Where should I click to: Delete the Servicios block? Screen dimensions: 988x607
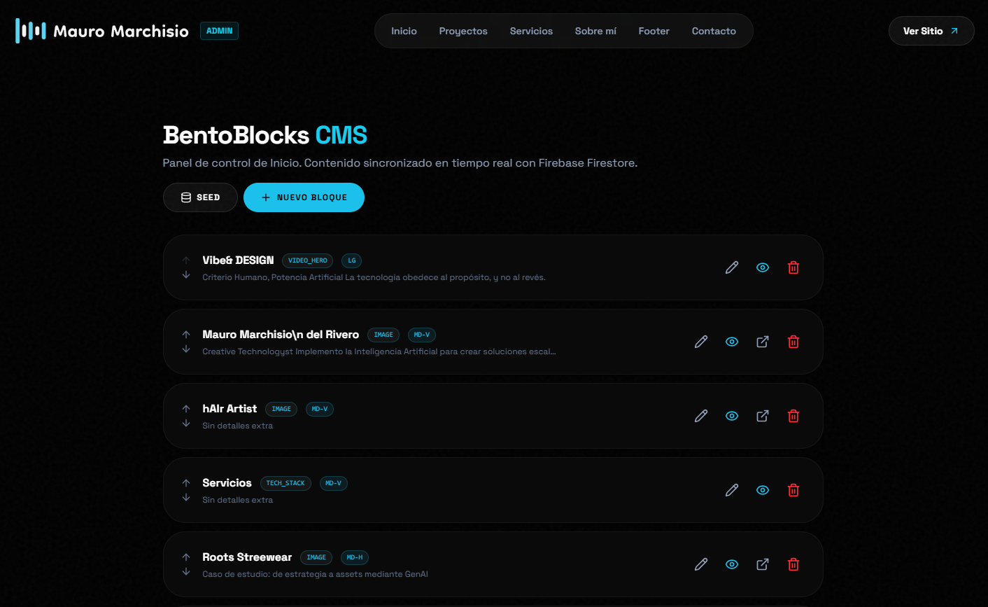click(x=793, y=490)
